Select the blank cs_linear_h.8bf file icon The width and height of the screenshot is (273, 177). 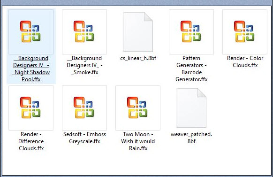(138, 32)
